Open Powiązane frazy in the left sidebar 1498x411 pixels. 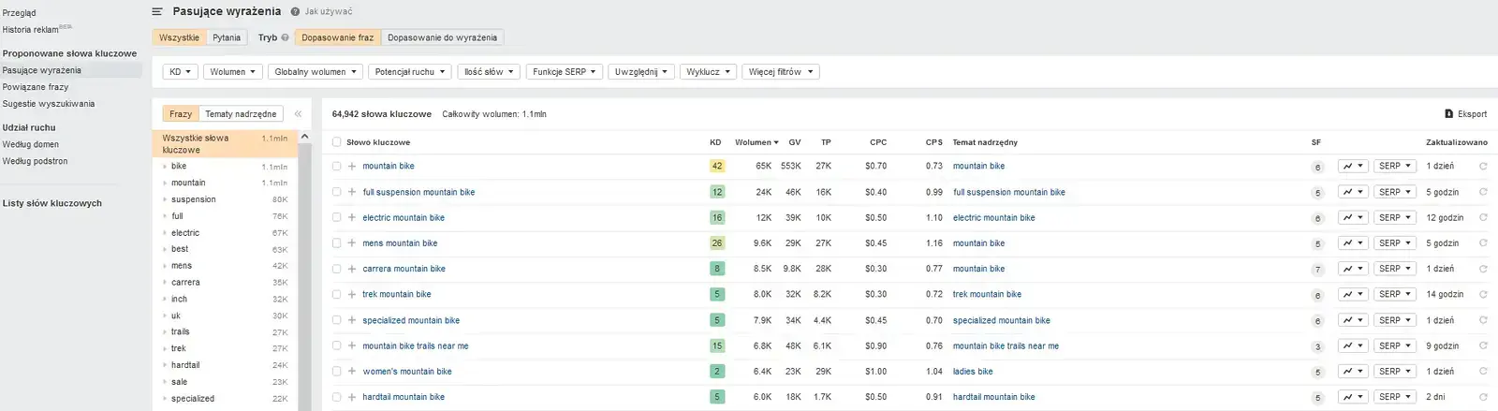[x=36, y=87]
